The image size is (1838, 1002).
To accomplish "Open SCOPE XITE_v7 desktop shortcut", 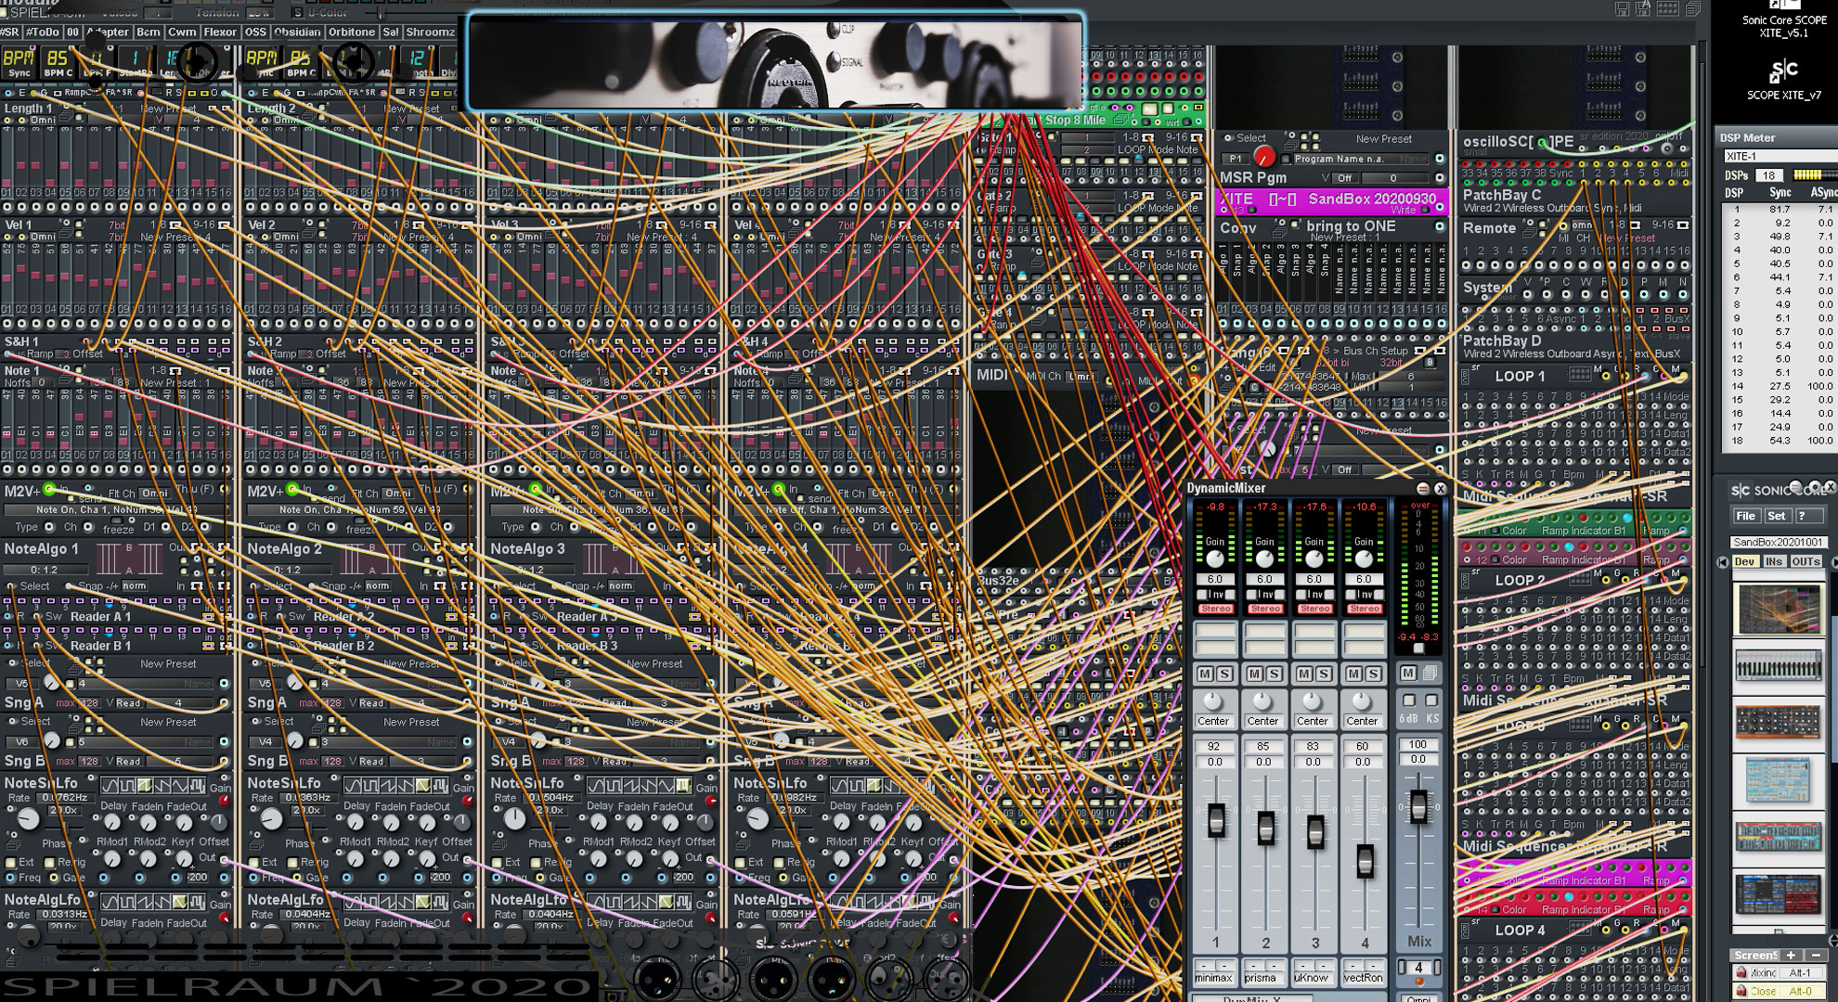I will click(x=1784, y=80).
